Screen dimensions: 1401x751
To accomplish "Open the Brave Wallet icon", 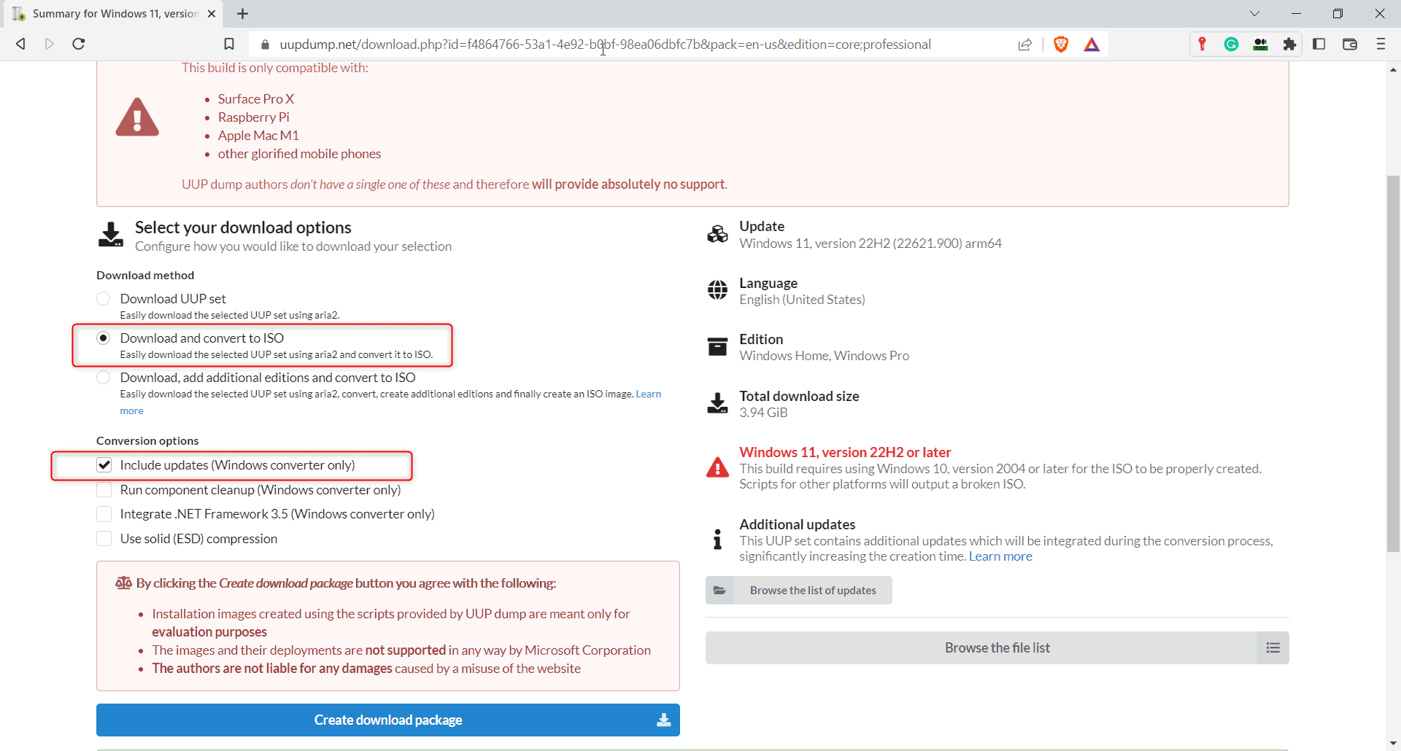I will 1350,44.
